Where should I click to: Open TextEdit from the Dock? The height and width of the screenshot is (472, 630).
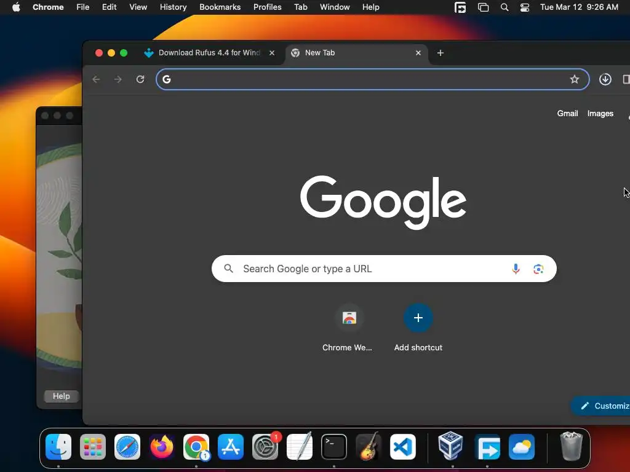(300, 446)
